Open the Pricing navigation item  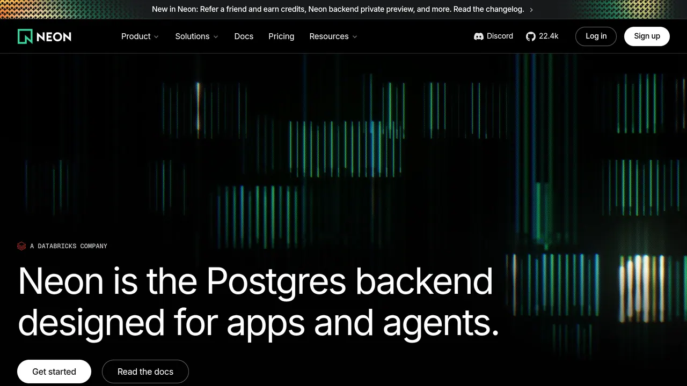281,36
